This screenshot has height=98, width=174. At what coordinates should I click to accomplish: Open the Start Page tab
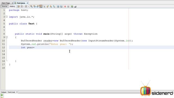tap(6, 3)
